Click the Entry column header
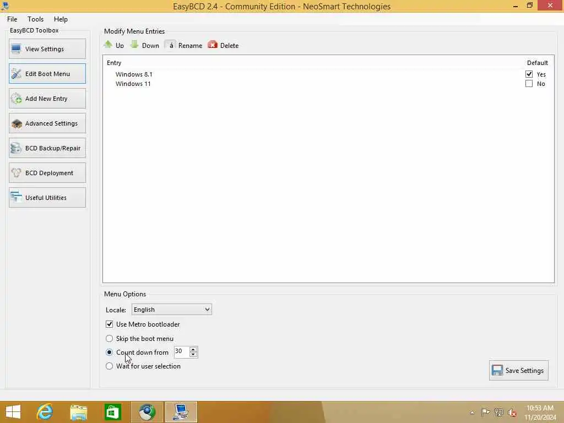 coord(114,63)
